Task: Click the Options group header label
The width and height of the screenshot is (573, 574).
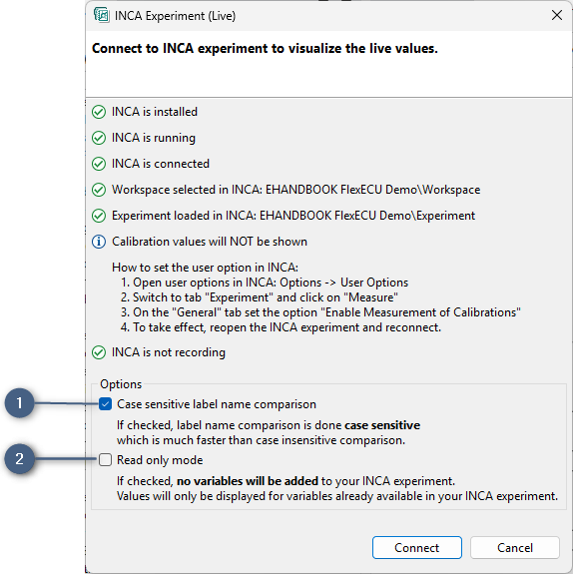Action: tap(121, 384)
